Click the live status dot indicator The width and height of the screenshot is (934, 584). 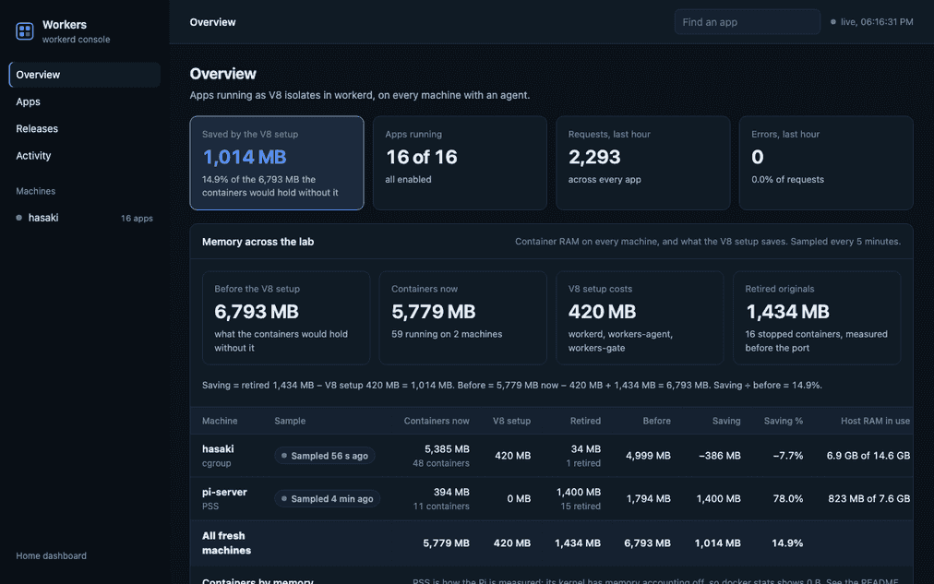(x=832, y=22)
